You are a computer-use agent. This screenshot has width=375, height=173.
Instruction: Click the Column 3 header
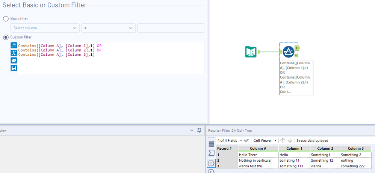[355, 148]
